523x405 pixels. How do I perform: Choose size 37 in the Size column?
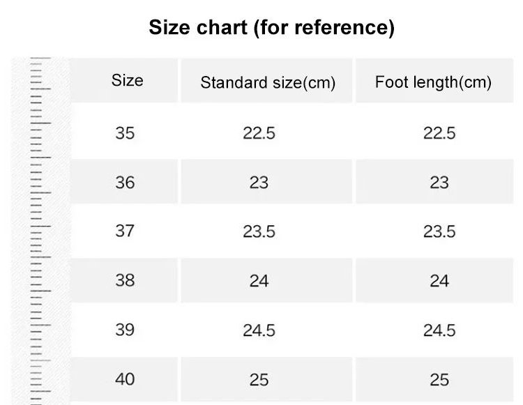126,231
